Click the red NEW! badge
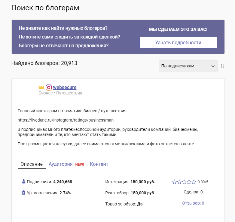 (x=80, y=165)
